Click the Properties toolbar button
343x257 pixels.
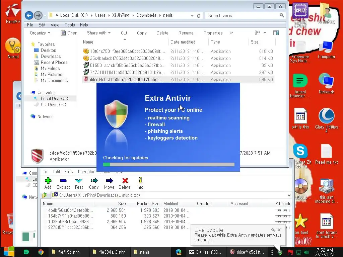tap(213, 33)
